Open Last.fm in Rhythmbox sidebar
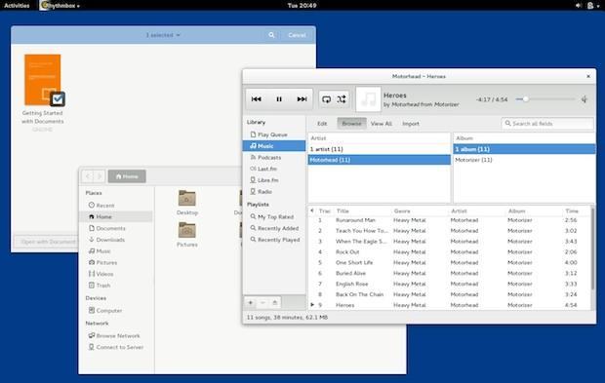The width and height of the screenshot is (605, 383). coord(274,169)
